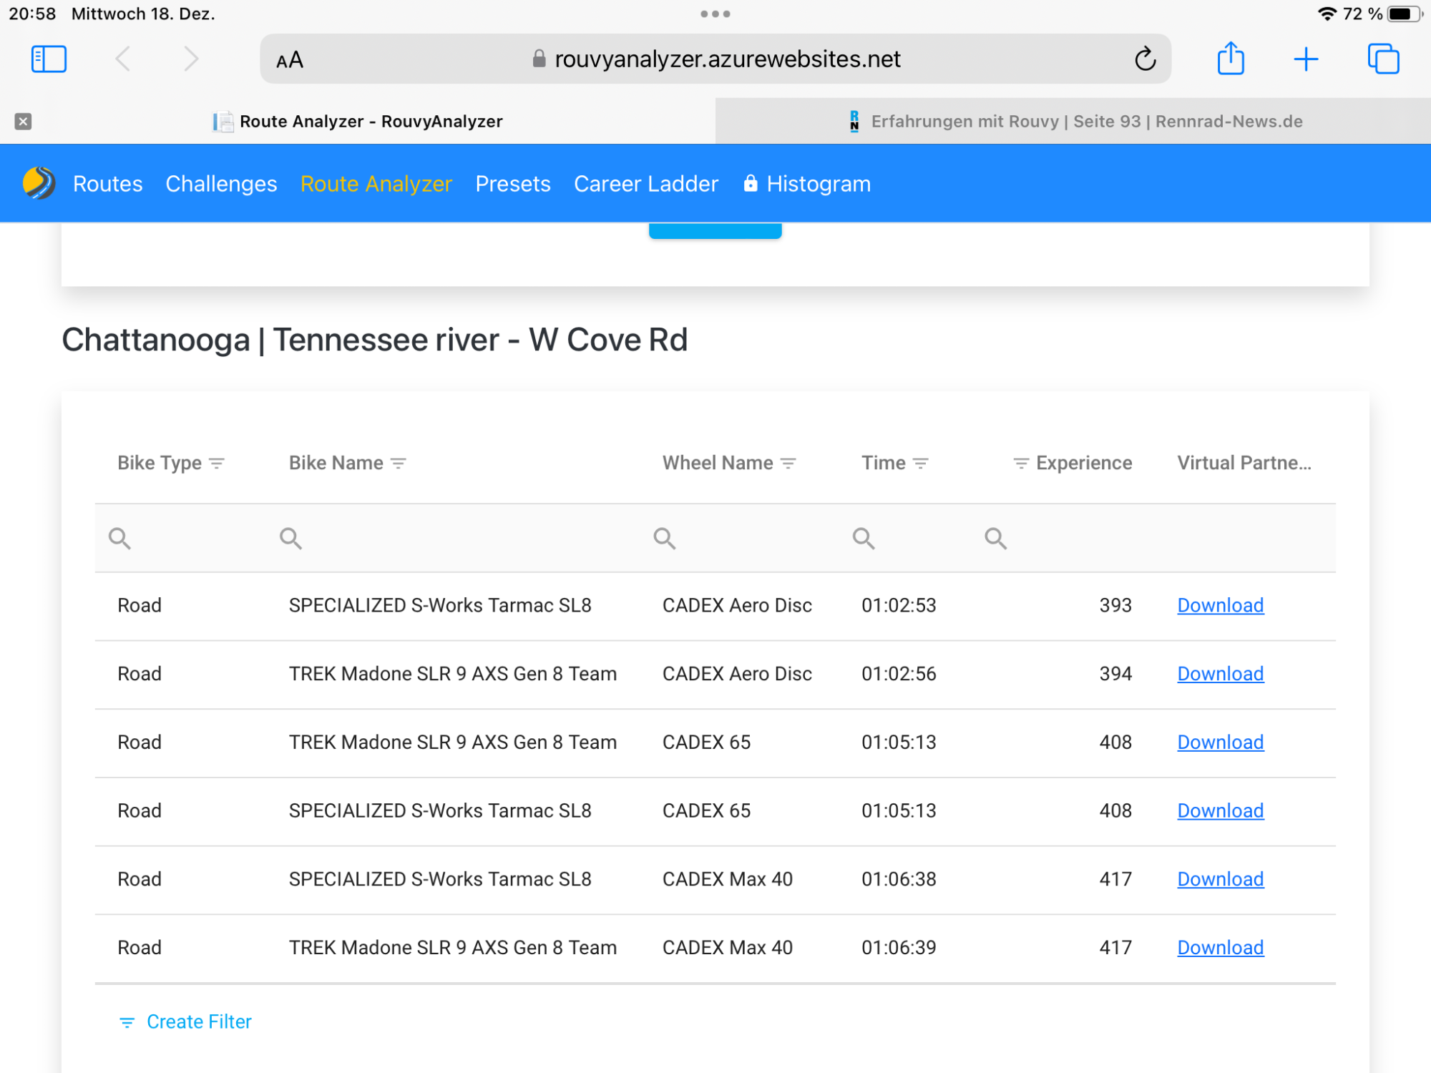Tap the battery status indicator
The image size is (1431, 1073).
pyautogui.click(x=1405, y=14)
